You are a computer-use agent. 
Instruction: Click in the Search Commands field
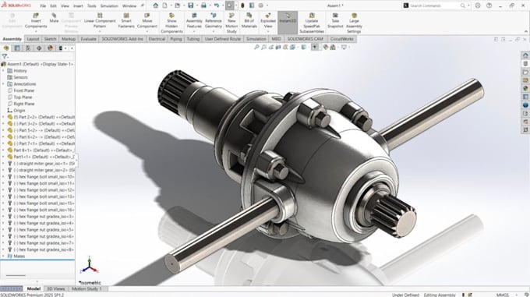click(x=435, y=5)
